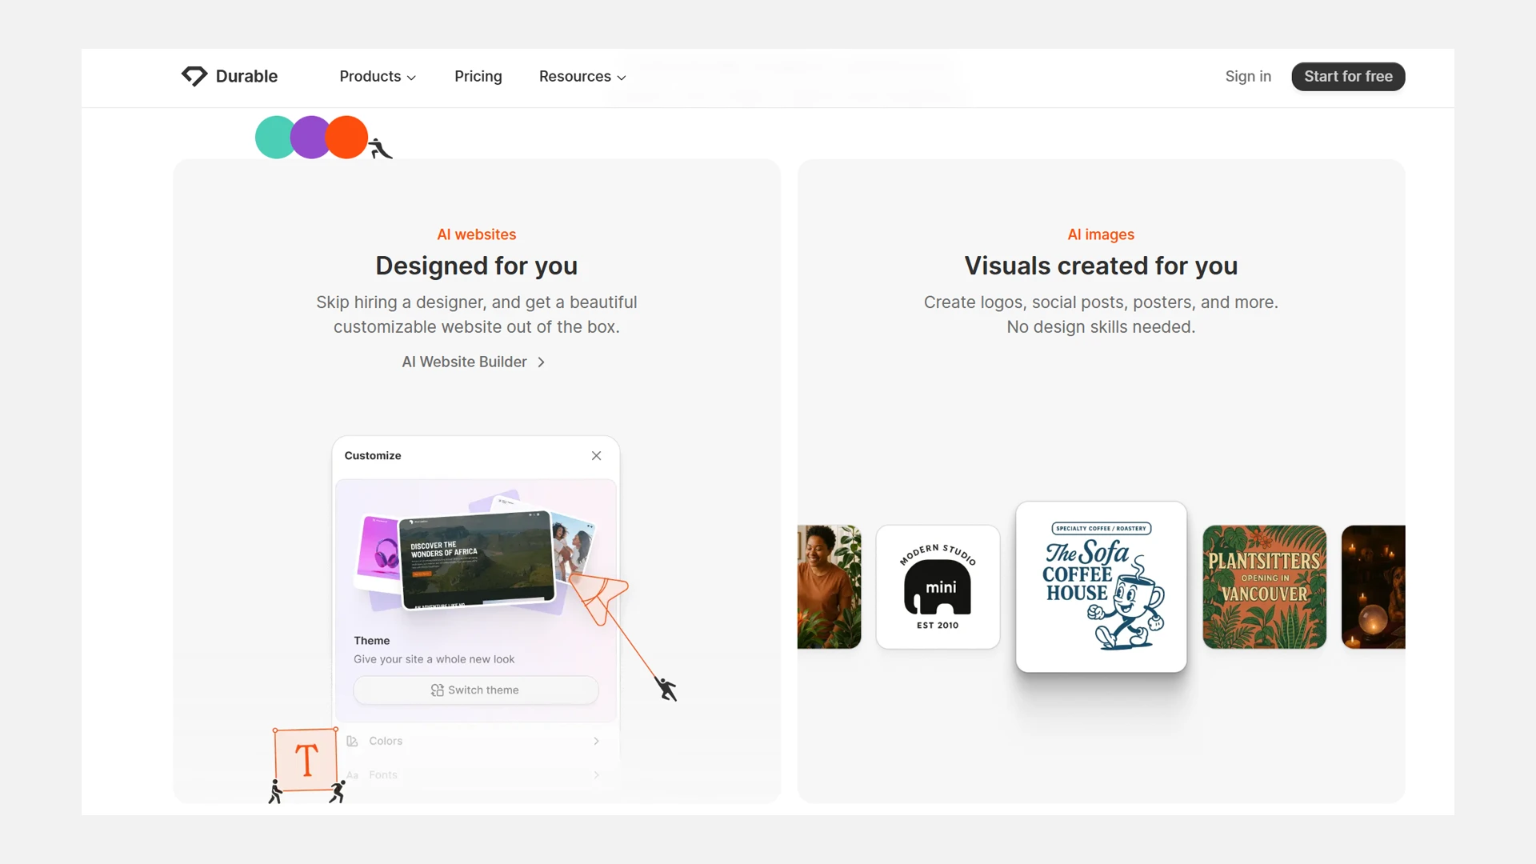1536x864 pixels.
Task: Click the Durable diamond logo icon
Action: click(x=194, y=76)
